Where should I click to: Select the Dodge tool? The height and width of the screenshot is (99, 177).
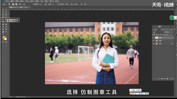pyautogui.click(x=6, y=24)
